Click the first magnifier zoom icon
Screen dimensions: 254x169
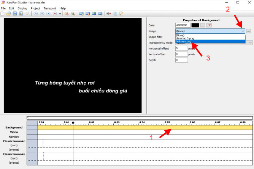pyautogui.click(x=67, y=14)
